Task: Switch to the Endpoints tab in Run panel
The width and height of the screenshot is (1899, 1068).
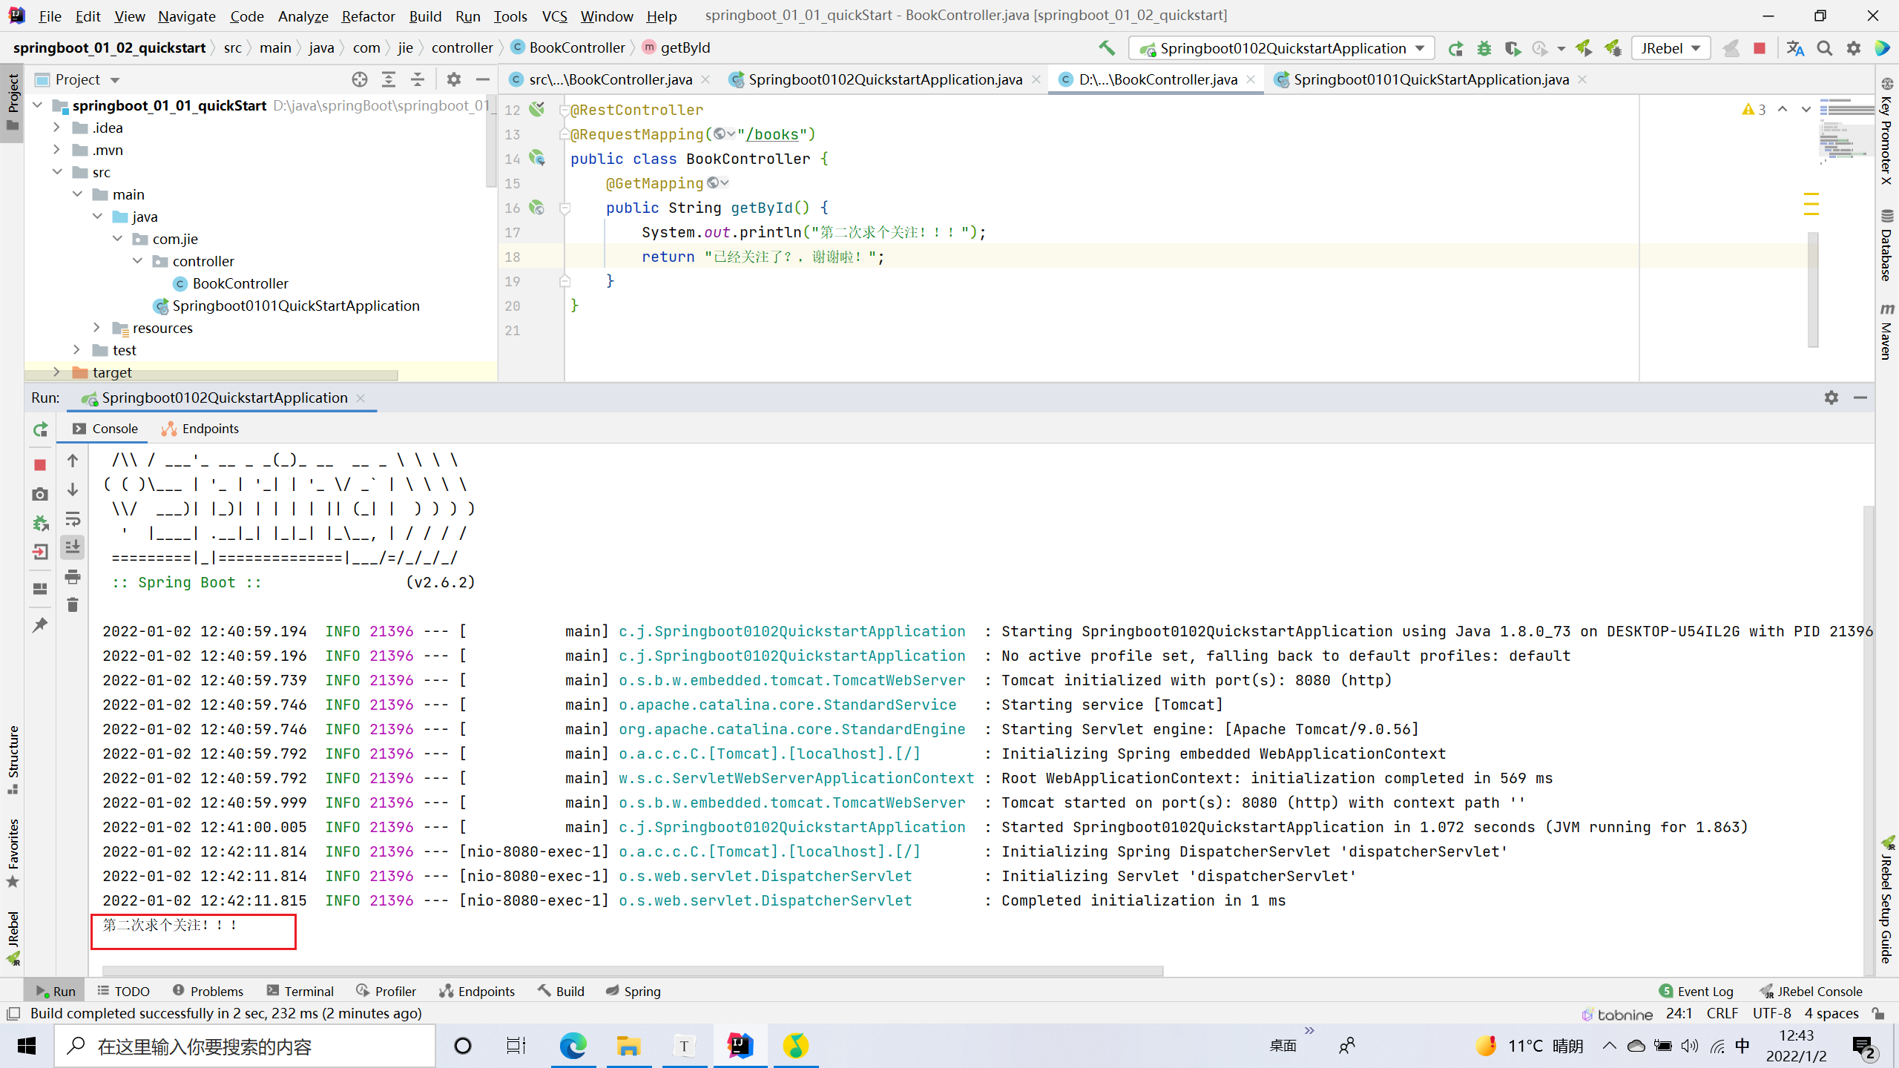Action: pyautogui.click(x=201, y=429)
